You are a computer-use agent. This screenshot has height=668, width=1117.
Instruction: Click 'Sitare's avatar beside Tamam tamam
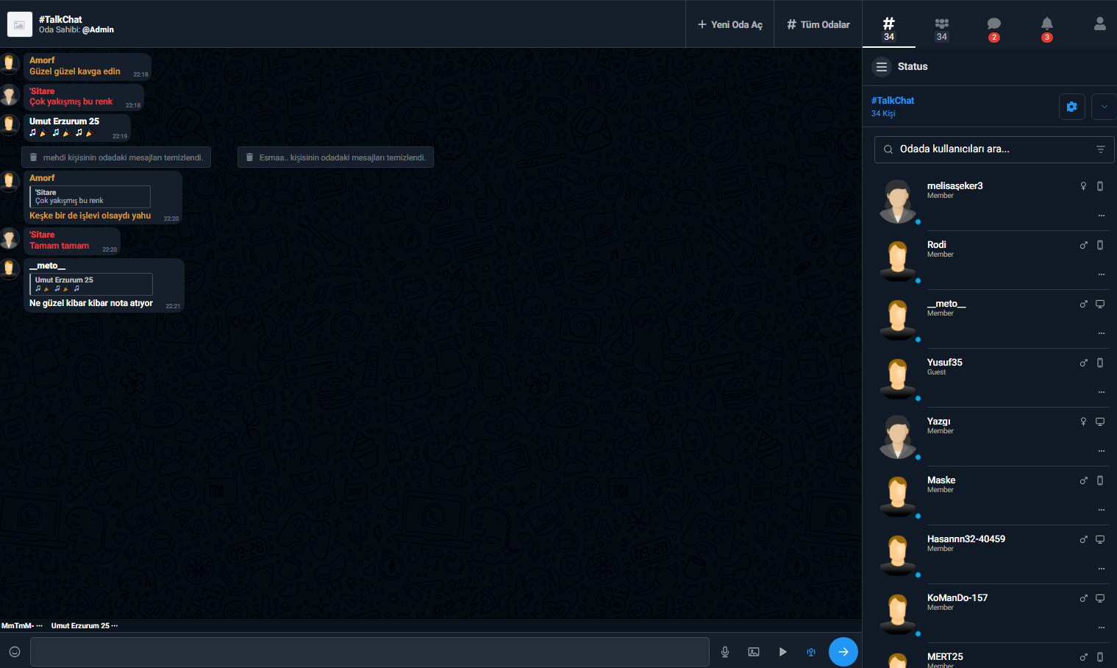10,238
